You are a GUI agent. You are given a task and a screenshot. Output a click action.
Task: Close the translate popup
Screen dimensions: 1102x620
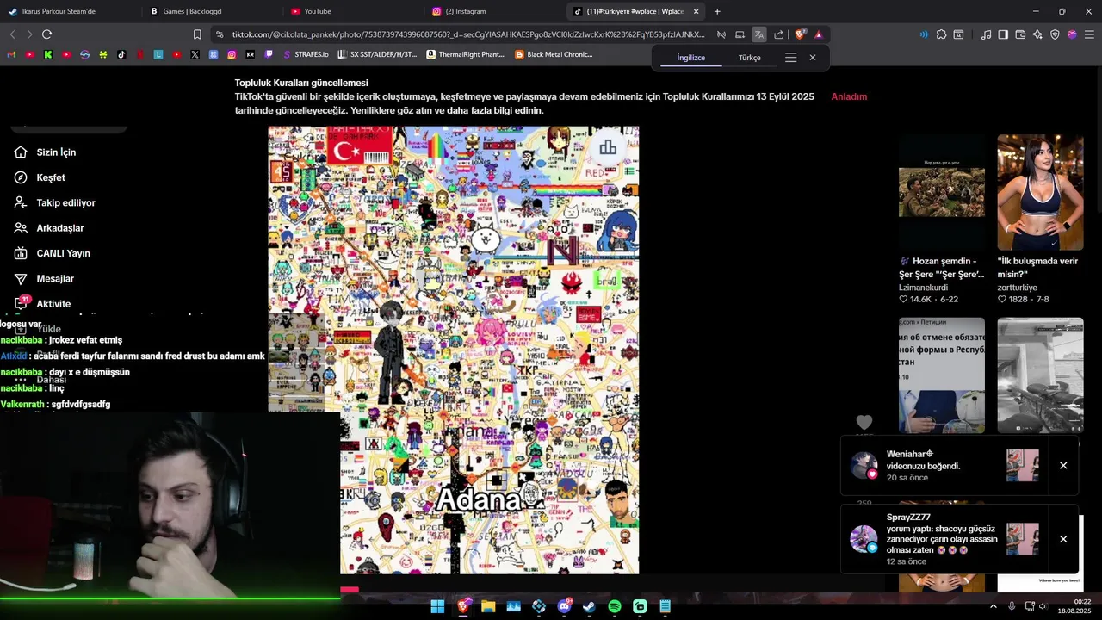(x=813, y=58)
